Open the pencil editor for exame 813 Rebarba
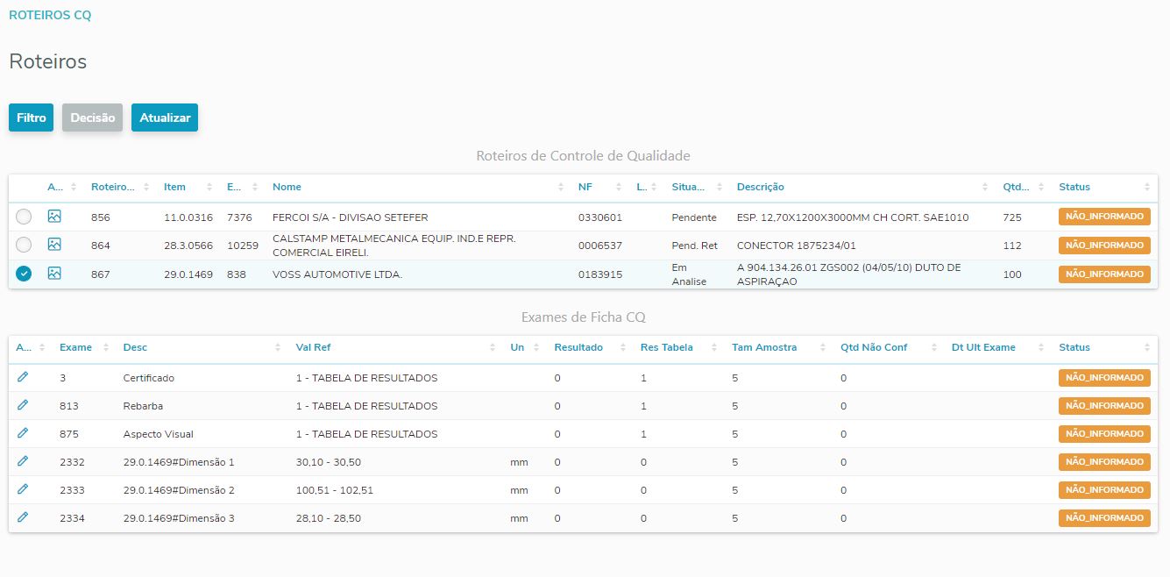This screenshot has height=577, width=1170. [24, 405]
